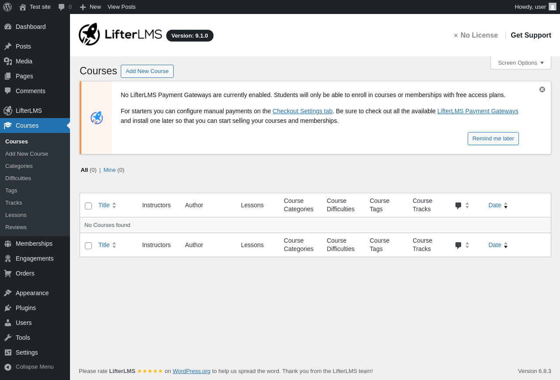Click the Add New Course button

147,71
